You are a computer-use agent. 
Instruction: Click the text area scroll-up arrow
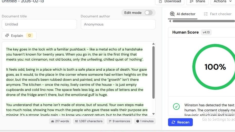153,44
